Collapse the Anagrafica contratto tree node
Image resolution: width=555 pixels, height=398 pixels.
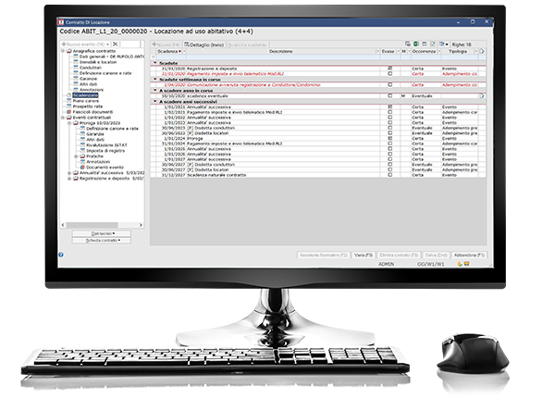(63, 50)
